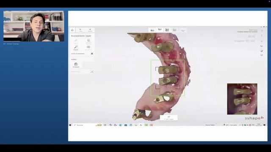Image resolution: width=271 pixels, height=152 pixels.
Task: Toggle the dark monochrome-view jaw icon
Action: pos(262,51)
